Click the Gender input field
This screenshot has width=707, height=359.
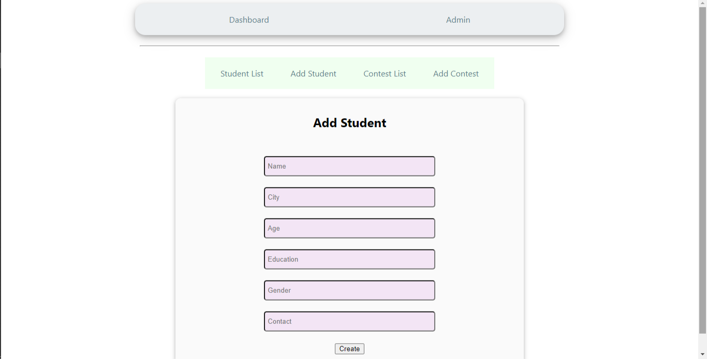349,290
